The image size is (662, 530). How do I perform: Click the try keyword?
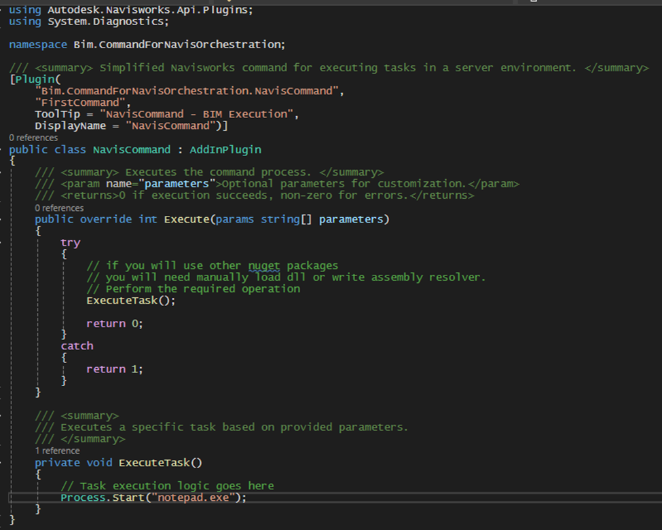[70, 243]
